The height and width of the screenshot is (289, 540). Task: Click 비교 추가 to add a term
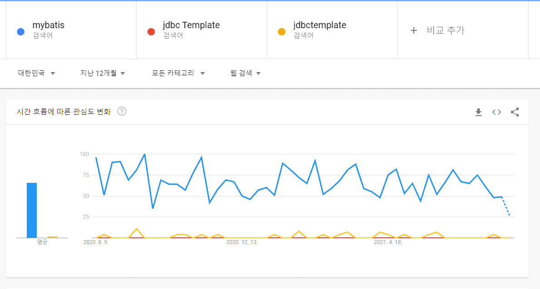pos(445,31)
